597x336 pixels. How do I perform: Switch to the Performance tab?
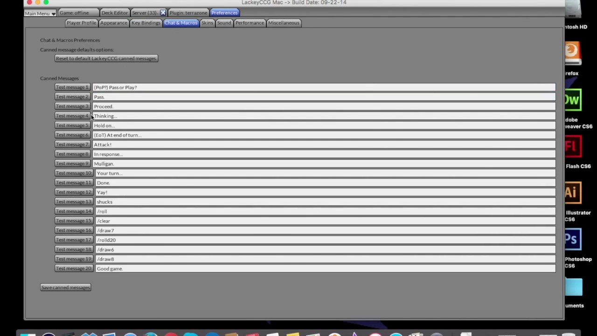(250, 23)
